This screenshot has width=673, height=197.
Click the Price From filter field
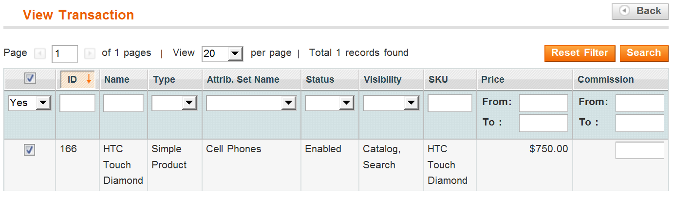point(543,103)
